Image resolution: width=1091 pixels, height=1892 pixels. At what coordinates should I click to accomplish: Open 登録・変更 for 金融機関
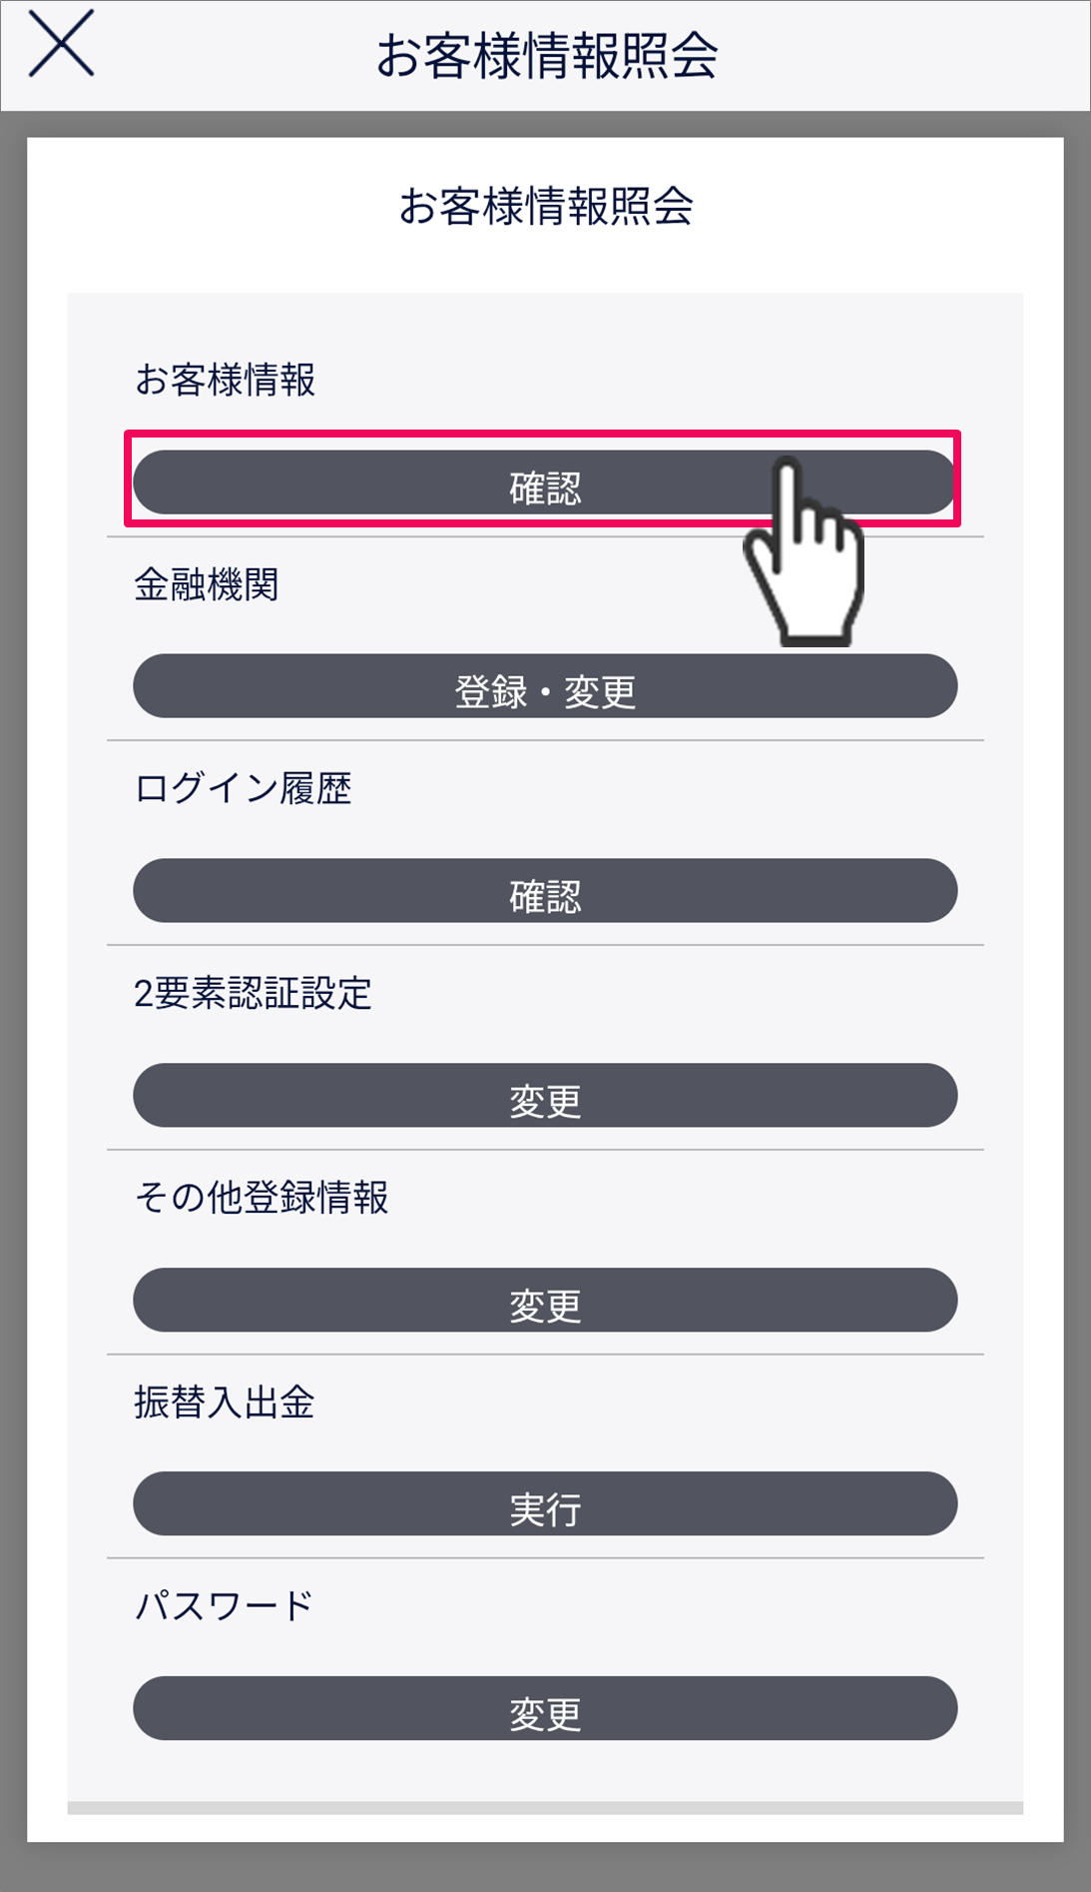545,687
